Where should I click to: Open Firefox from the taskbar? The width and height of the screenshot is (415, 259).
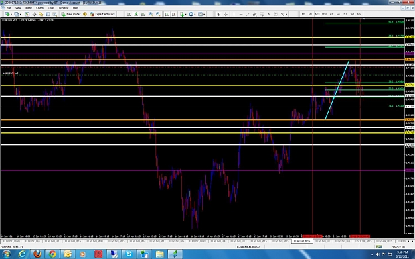point(37,254)
